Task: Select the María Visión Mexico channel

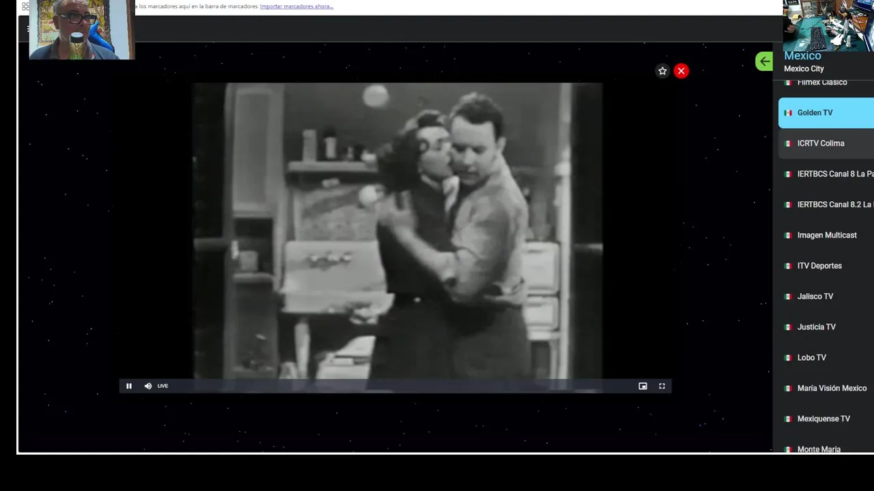Action: 826,389
